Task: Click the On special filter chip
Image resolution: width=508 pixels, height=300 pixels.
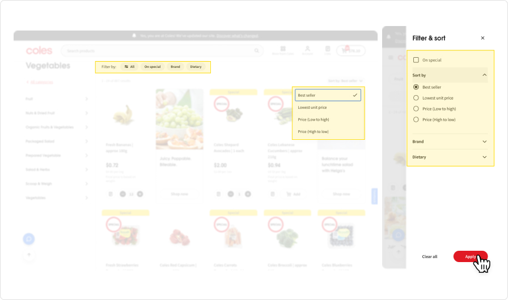Action: tap(153, 67)
